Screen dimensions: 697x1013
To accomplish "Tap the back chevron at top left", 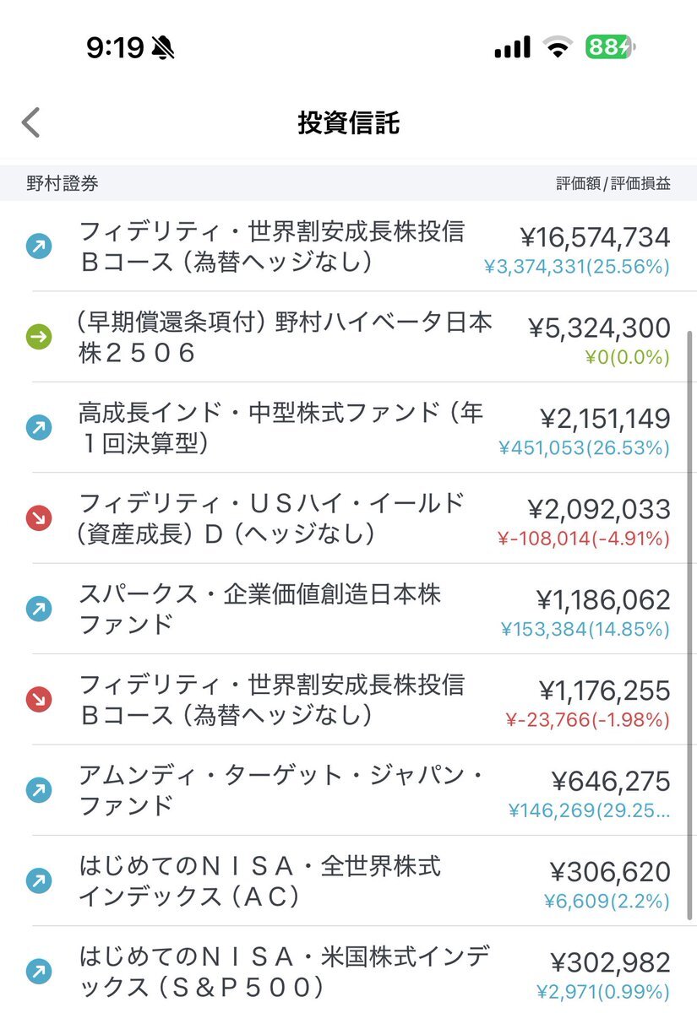I will (x=31, y=122).
